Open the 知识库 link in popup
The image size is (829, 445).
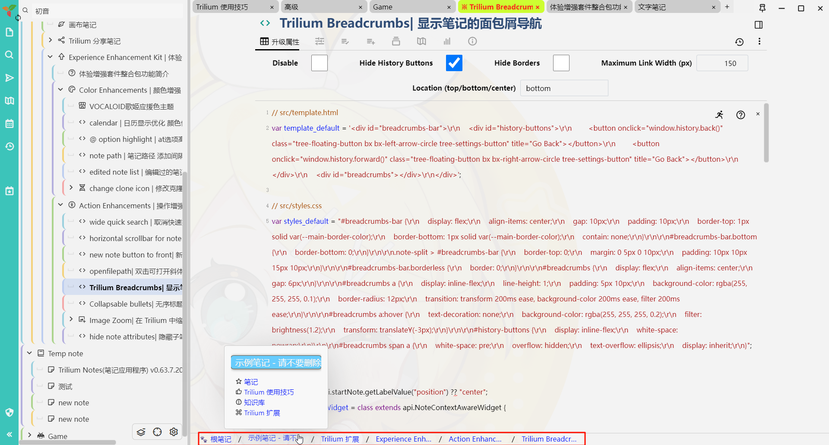[254, 402]
